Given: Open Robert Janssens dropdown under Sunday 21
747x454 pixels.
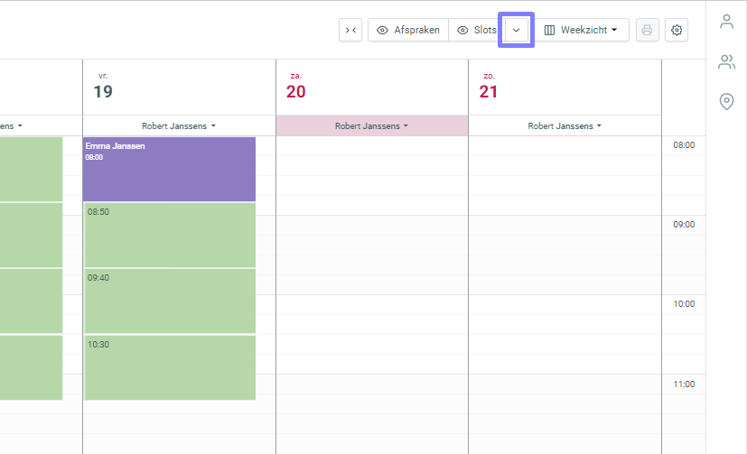Looking at the screenshot, I should coord(565,126).
